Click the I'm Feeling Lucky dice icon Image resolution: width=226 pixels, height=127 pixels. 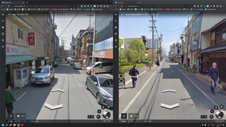click(3, 34)
